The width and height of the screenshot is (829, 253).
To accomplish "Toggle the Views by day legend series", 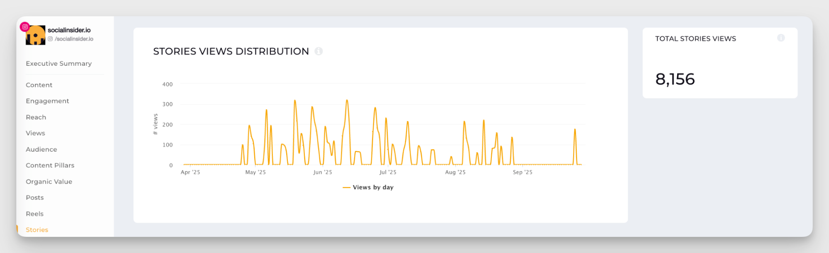I will click(368, 187).
